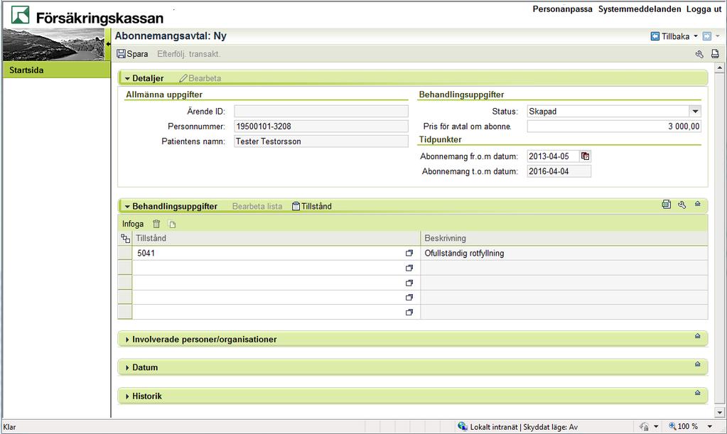Expand the Datum section
Screen dimensions: 727x434
pos(127,368)
